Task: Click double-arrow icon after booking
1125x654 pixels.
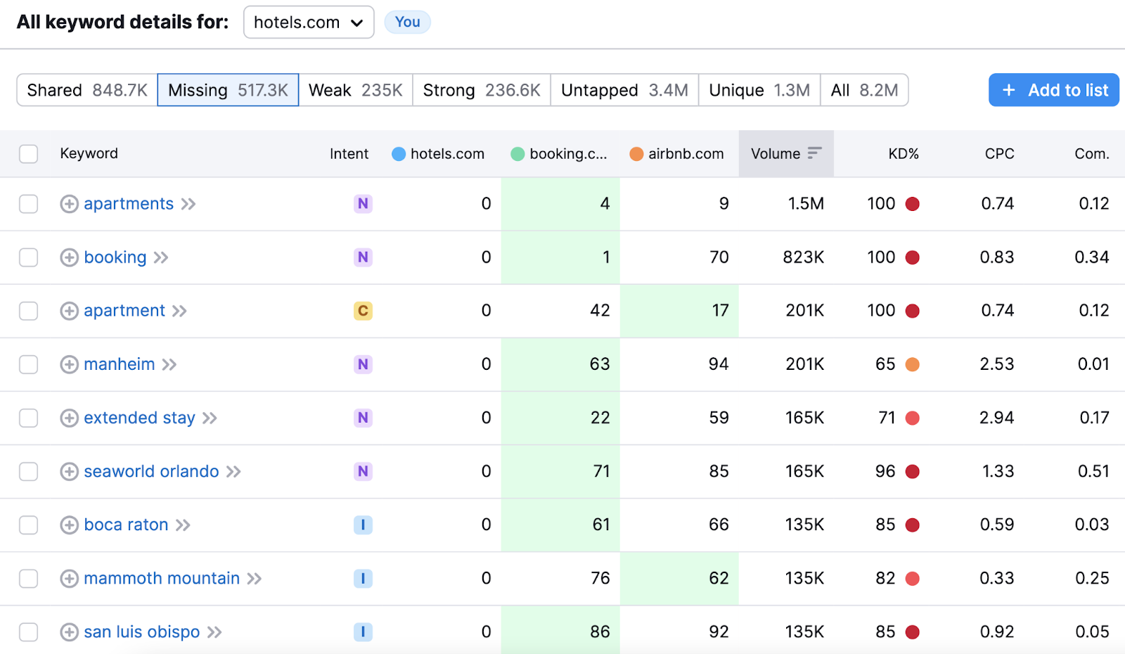Action: tap(161, 257)
